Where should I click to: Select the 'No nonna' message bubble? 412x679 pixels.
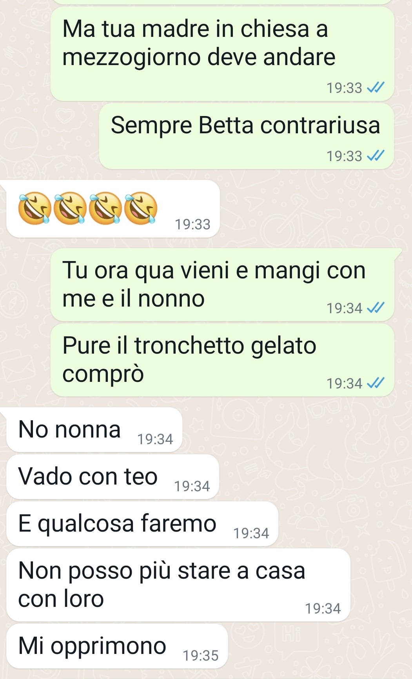point(94,430)
